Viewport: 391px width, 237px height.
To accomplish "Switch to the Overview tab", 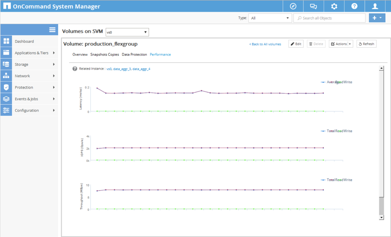I will (x=80, y=54).
